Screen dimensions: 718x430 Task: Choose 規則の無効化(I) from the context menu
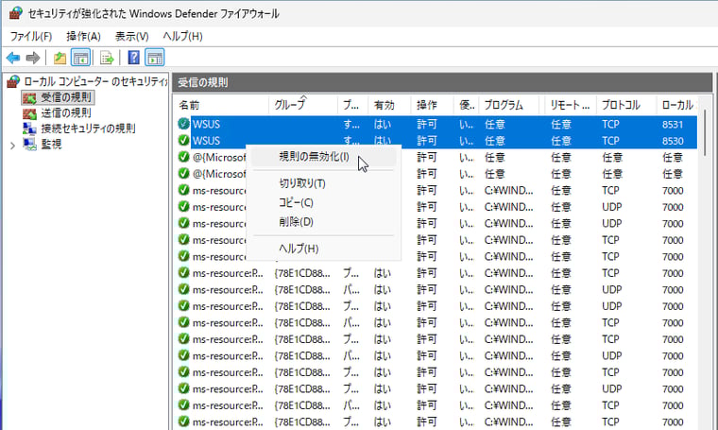(323, 157)
